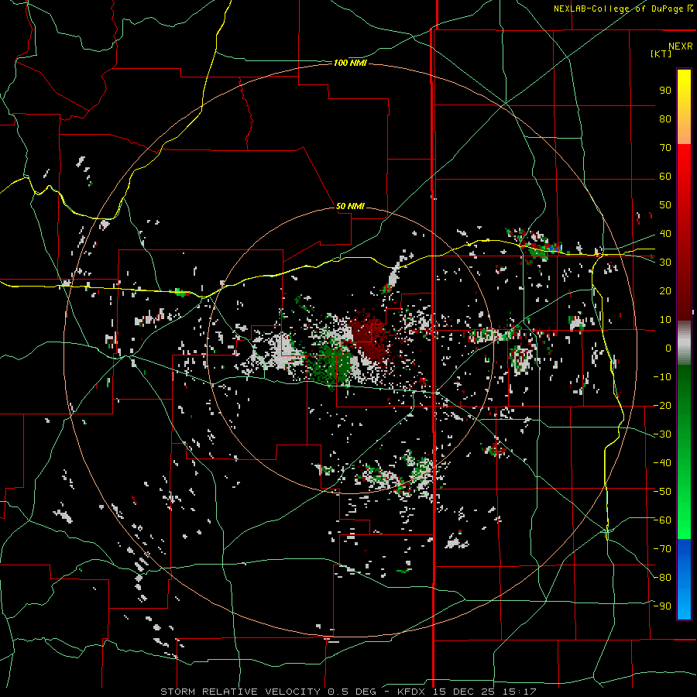Image resolution: width=697 pixels, height=697 pixels.
Task: Click the "50 NMI" range ring label
Action: click(350, 206)
